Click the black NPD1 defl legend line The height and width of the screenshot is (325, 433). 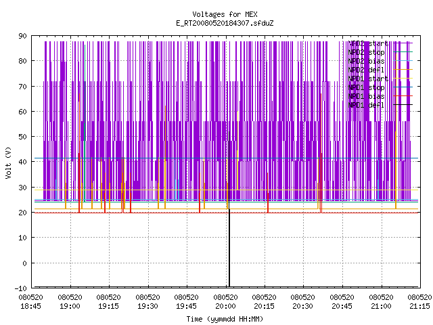point(403,105)
